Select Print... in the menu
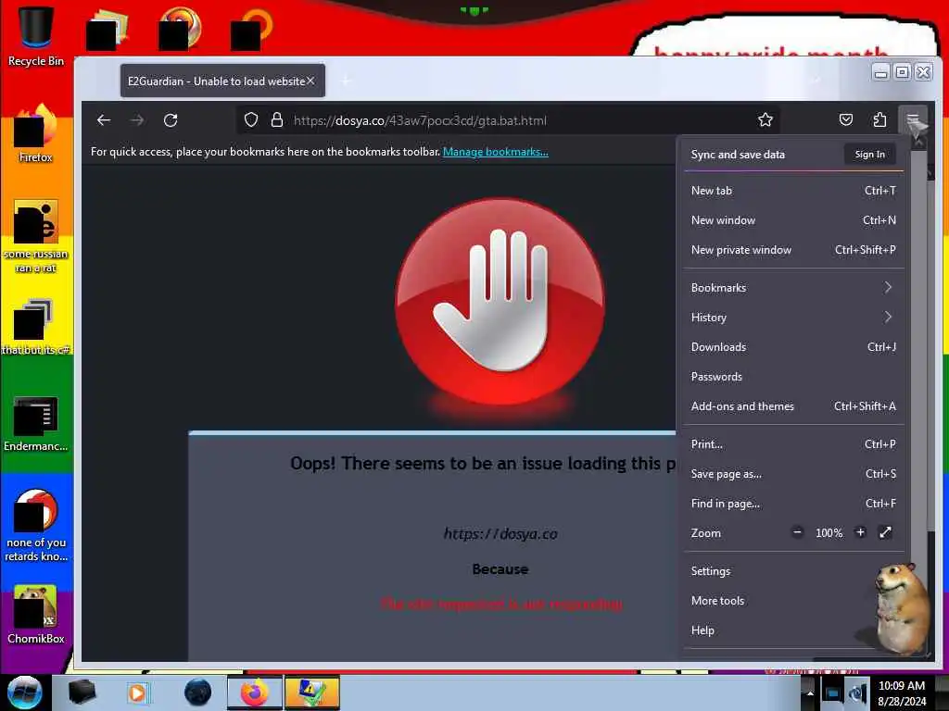Screen dimensions: 949x711 coord(793,444)
